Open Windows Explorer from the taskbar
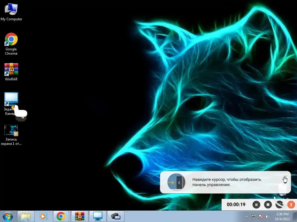Screen dimensions: 297x222 pyautogui.click(x=26, y=216)
